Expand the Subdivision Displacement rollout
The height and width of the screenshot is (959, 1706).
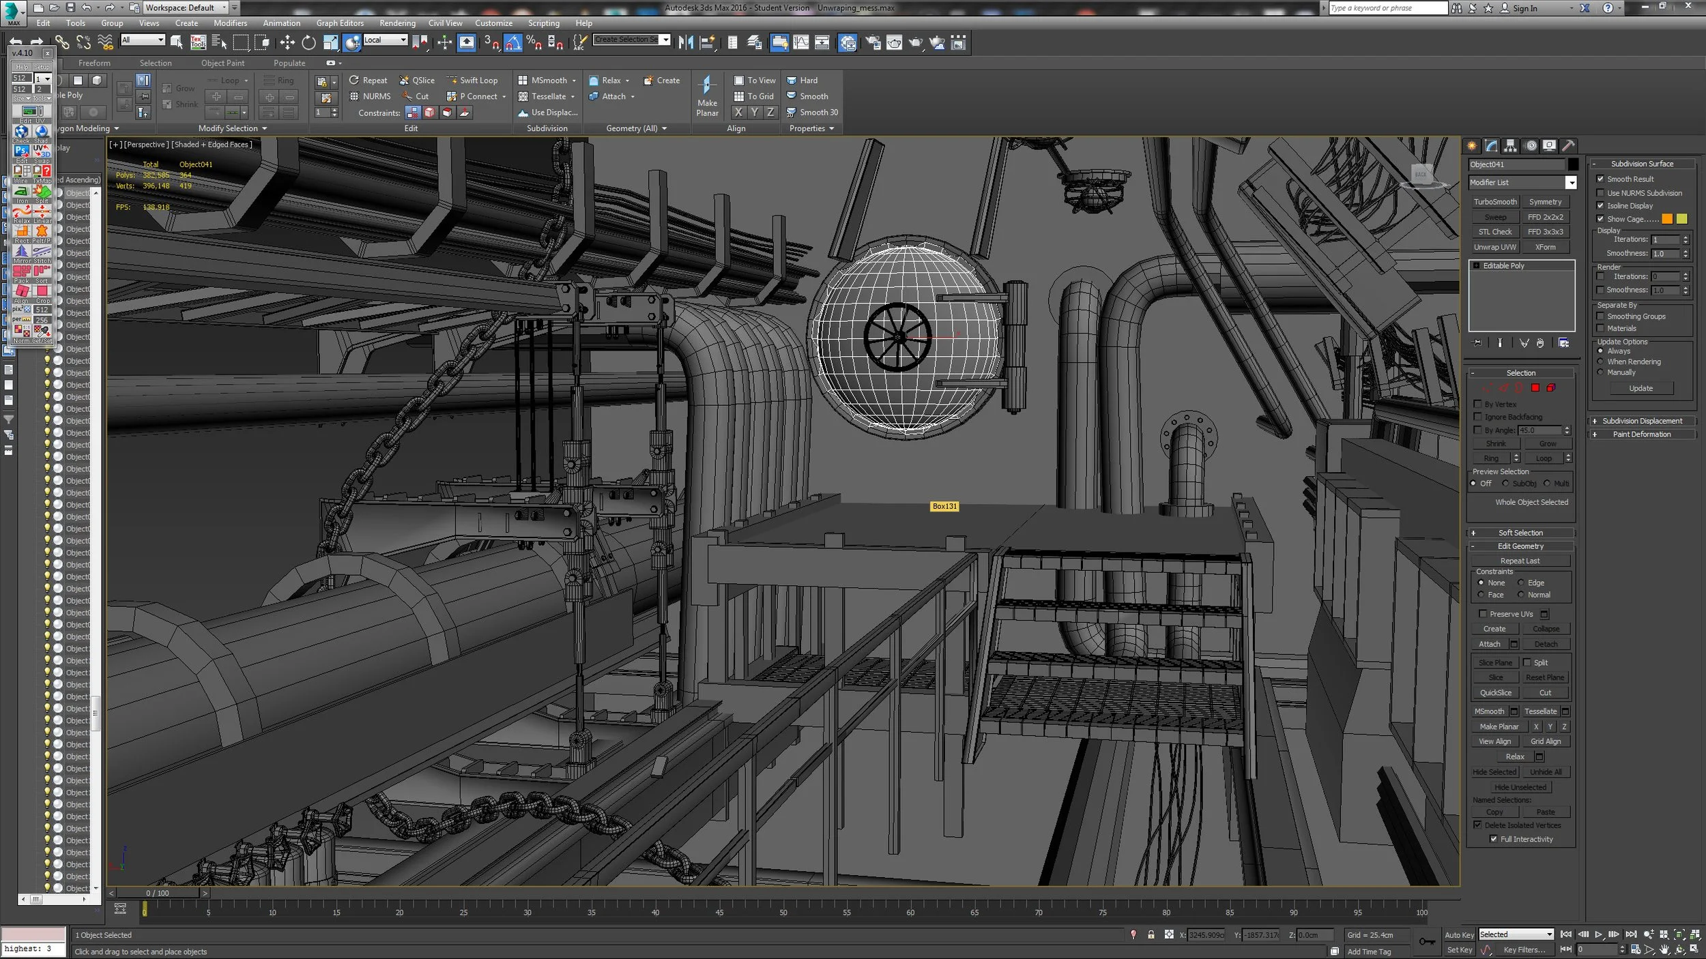coord(1641,421)
